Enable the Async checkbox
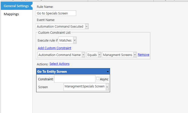The height and width of the screenshot is (113, 188). tap(98, 79)
